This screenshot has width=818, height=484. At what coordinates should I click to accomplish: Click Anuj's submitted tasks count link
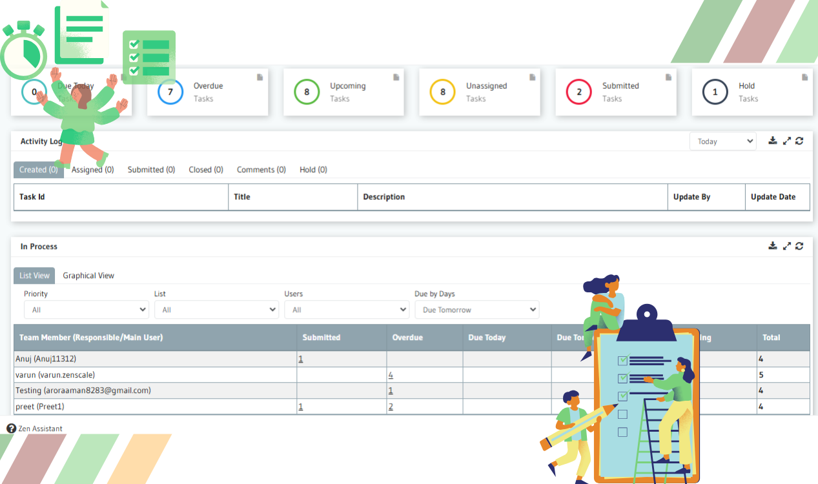300,358
